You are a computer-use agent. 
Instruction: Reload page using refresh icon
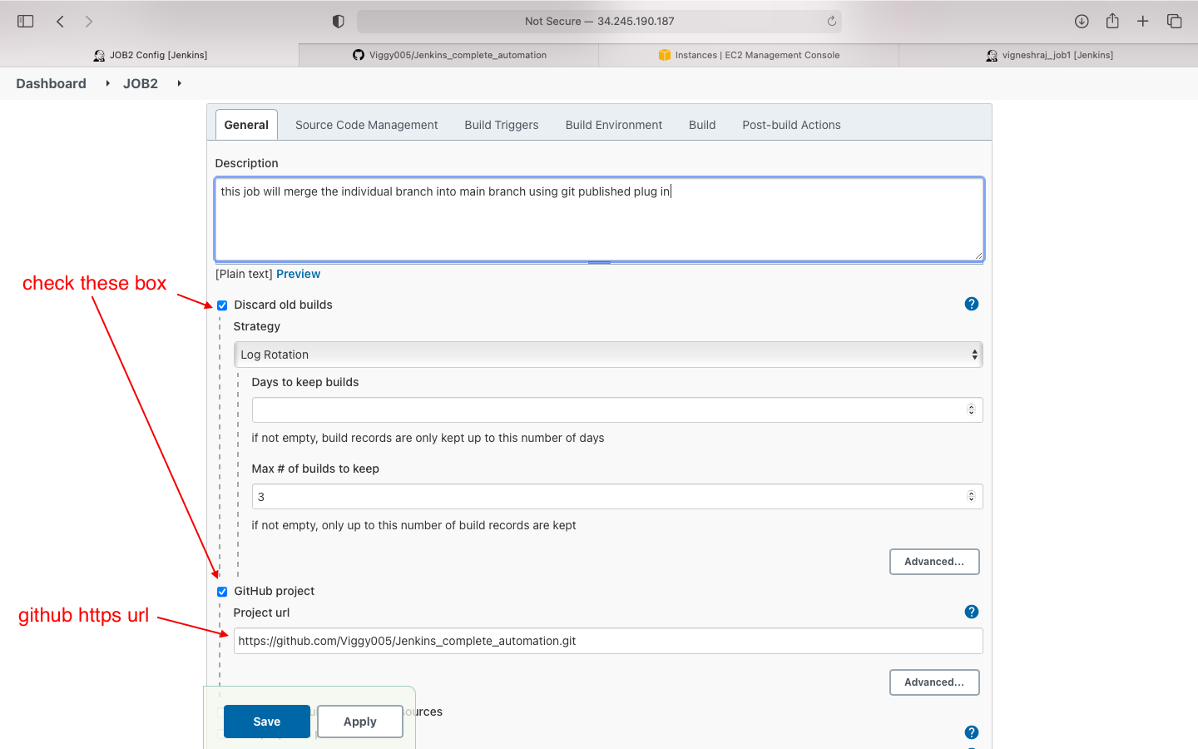tap(831, 22)
